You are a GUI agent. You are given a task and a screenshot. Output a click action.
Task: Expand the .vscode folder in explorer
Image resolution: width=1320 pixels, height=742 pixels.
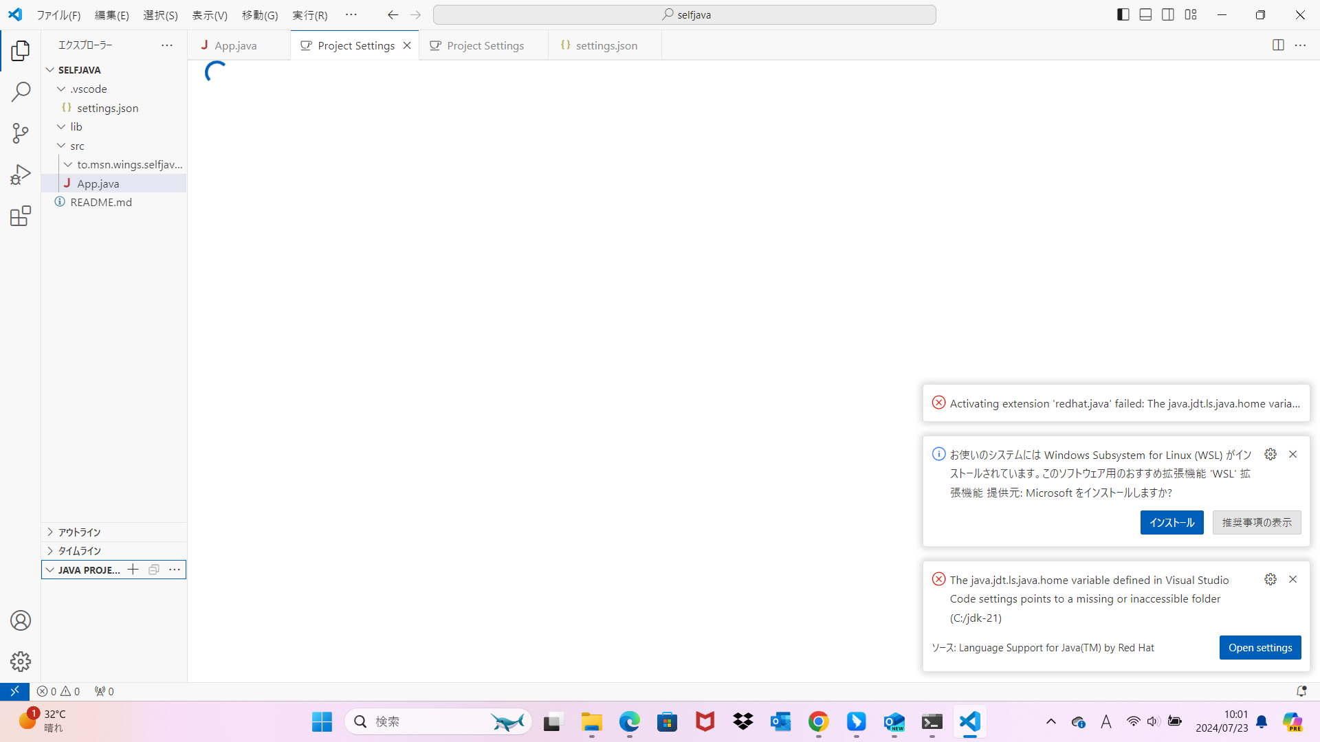[88, 89]
